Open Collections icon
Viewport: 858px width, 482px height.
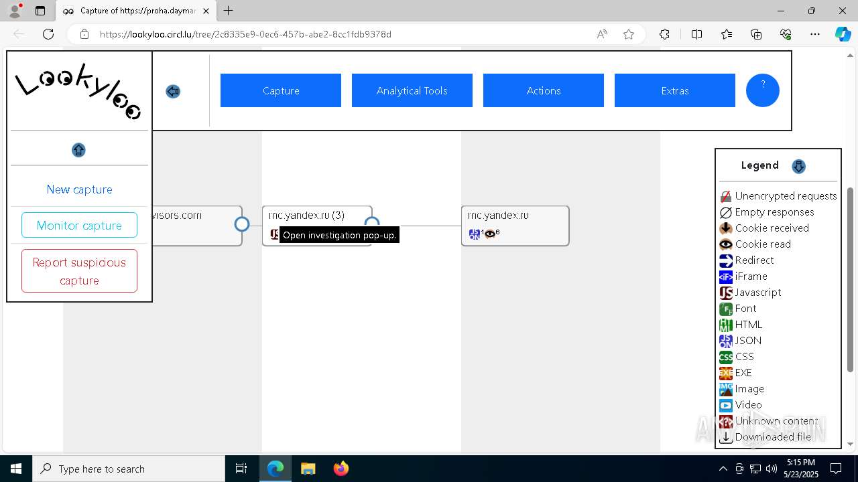tap(756, 34)
